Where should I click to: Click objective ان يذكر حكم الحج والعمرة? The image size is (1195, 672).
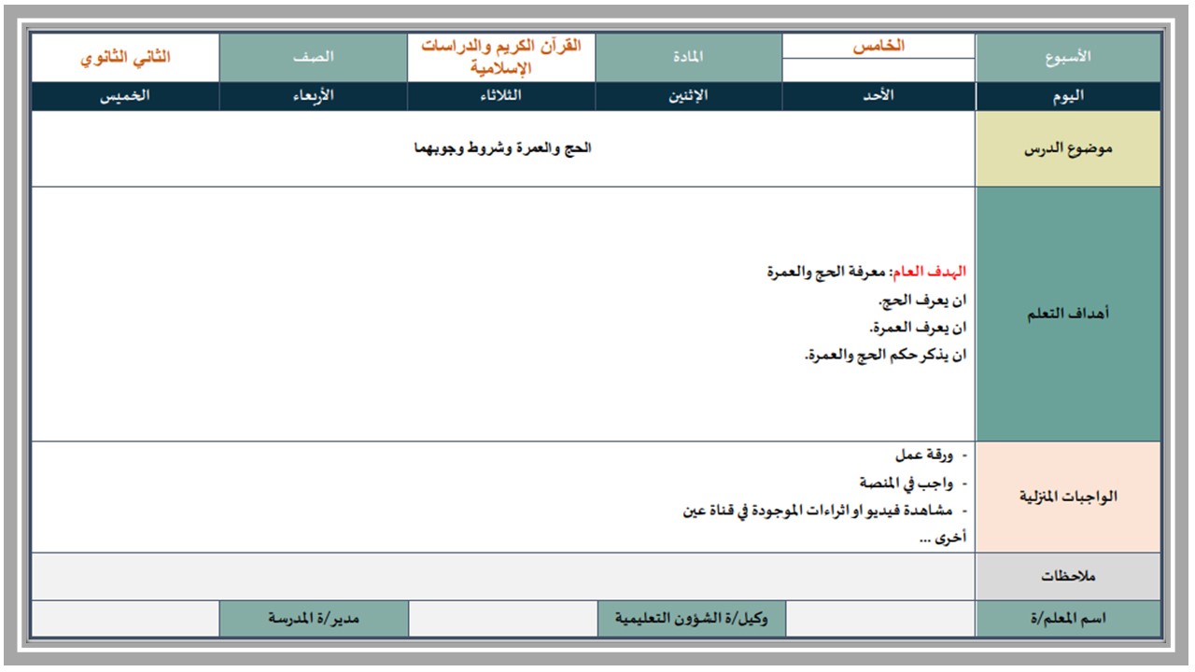click(885, 355)
